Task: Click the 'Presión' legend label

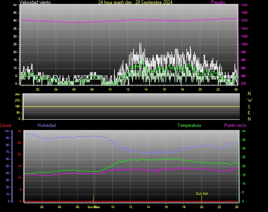Action: (x=218, y=2)
